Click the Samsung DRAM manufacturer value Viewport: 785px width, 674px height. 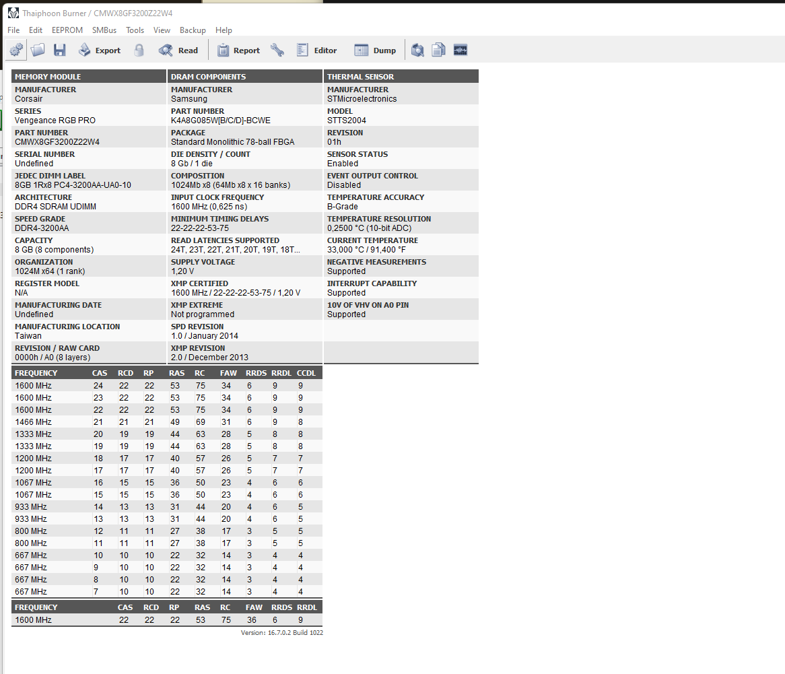(189, 99)
